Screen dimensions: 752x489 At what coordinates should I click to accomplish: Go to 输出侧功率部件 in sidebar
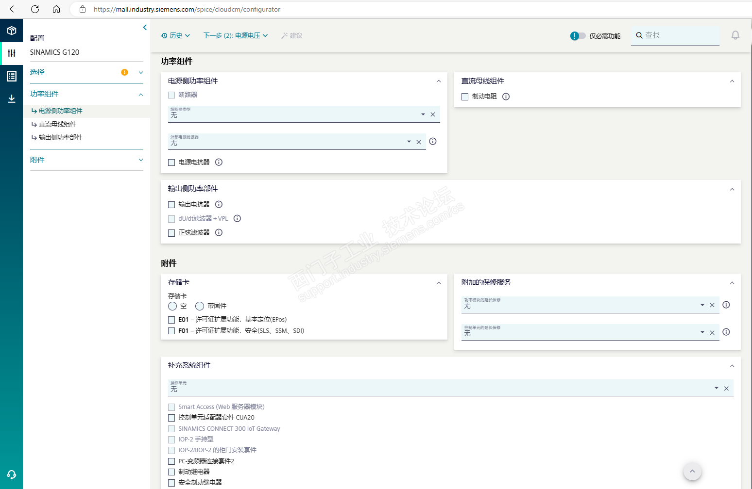coord(61,137)
